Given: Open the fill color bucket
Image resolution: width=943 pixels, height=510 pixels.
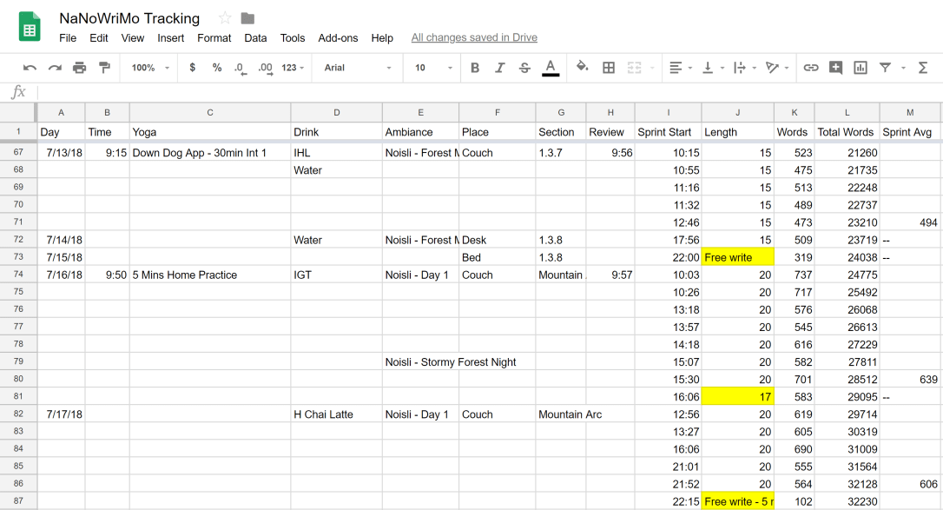Looking at the screenshot, I should click(x=583, y=68).
